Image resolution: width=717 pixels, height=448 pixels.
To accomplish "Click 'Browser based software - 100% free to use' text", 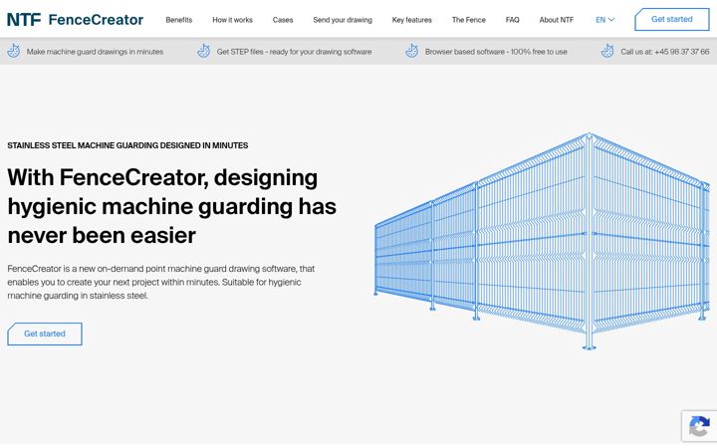I will [x=496, y=52].
